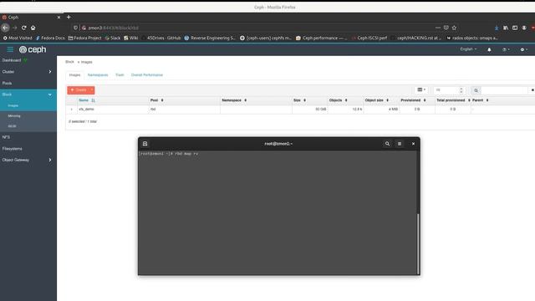Collapse the Block sidebar section

pyautogui.click(x=28, y=94)
